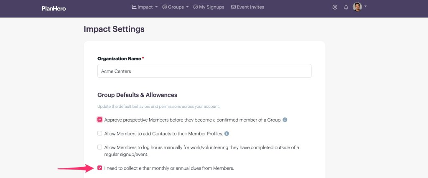Viewport: 428px width, 178px height.
Task: Open the user account dropdown caret
Action: tap(365, 6)
